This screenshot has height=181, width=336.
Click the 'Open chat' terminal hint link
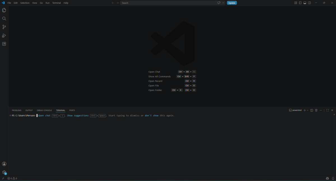pos(44,116)
